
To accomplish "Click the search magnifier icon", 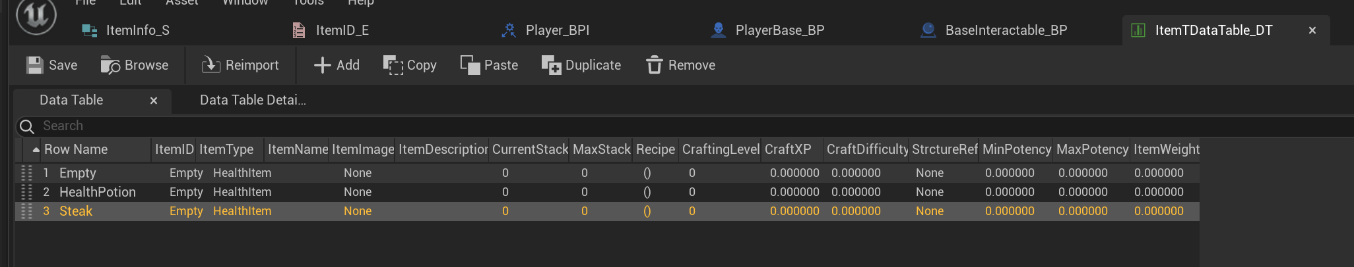I will click(27, 126).
